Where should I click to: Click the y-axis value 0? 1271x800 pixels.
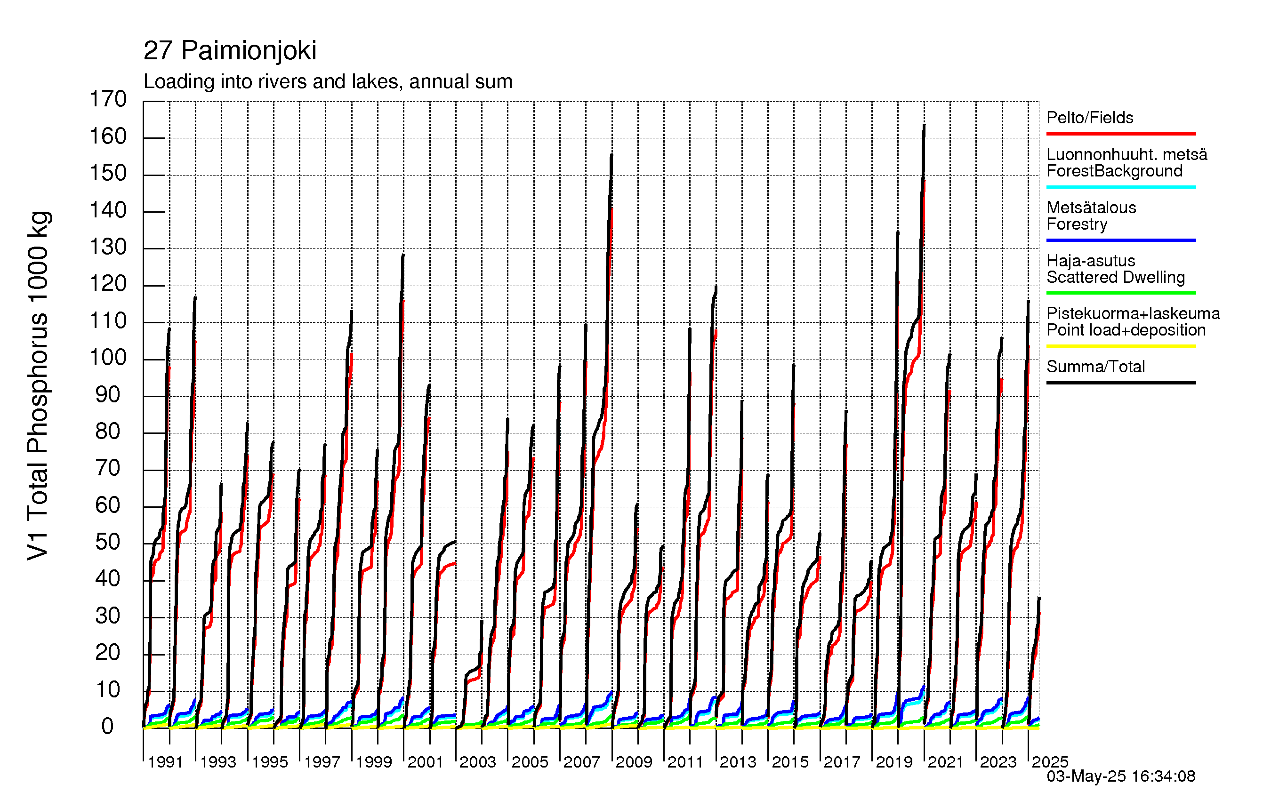point(108,727)
